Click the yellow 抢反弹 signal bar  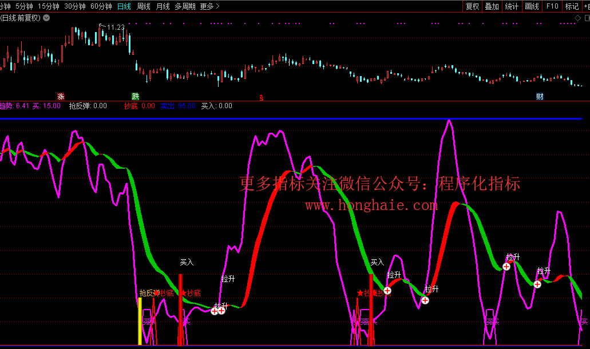140,322
